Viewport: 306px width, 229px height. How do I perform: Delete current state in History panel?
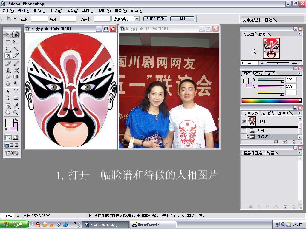click(294, 142)
